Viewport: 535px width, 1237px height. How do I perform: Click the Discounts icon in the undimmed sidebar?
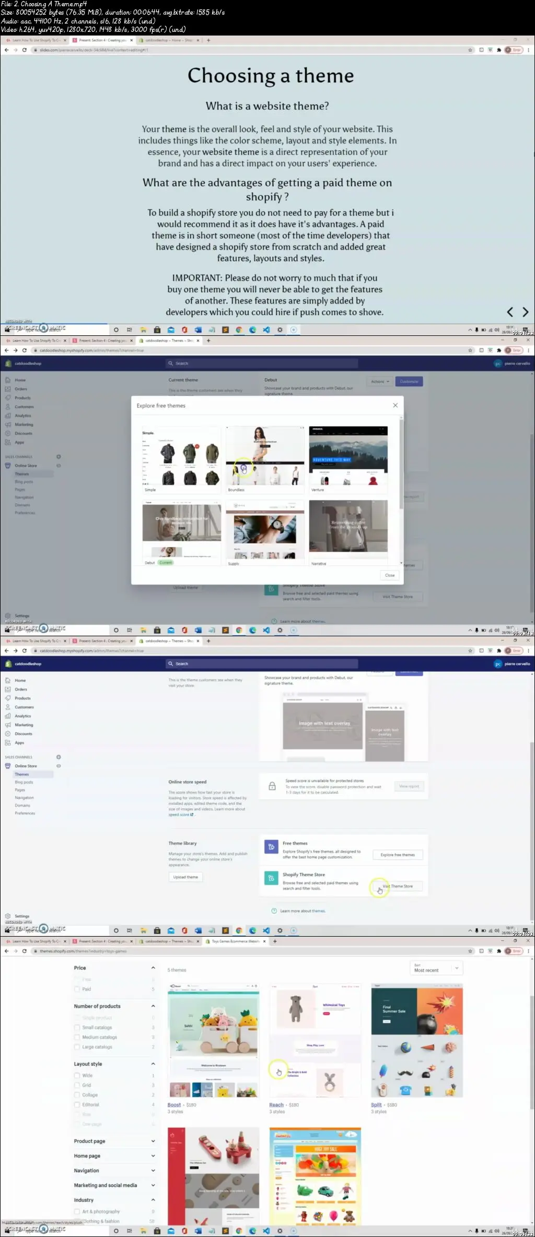(x=8, y=733)
